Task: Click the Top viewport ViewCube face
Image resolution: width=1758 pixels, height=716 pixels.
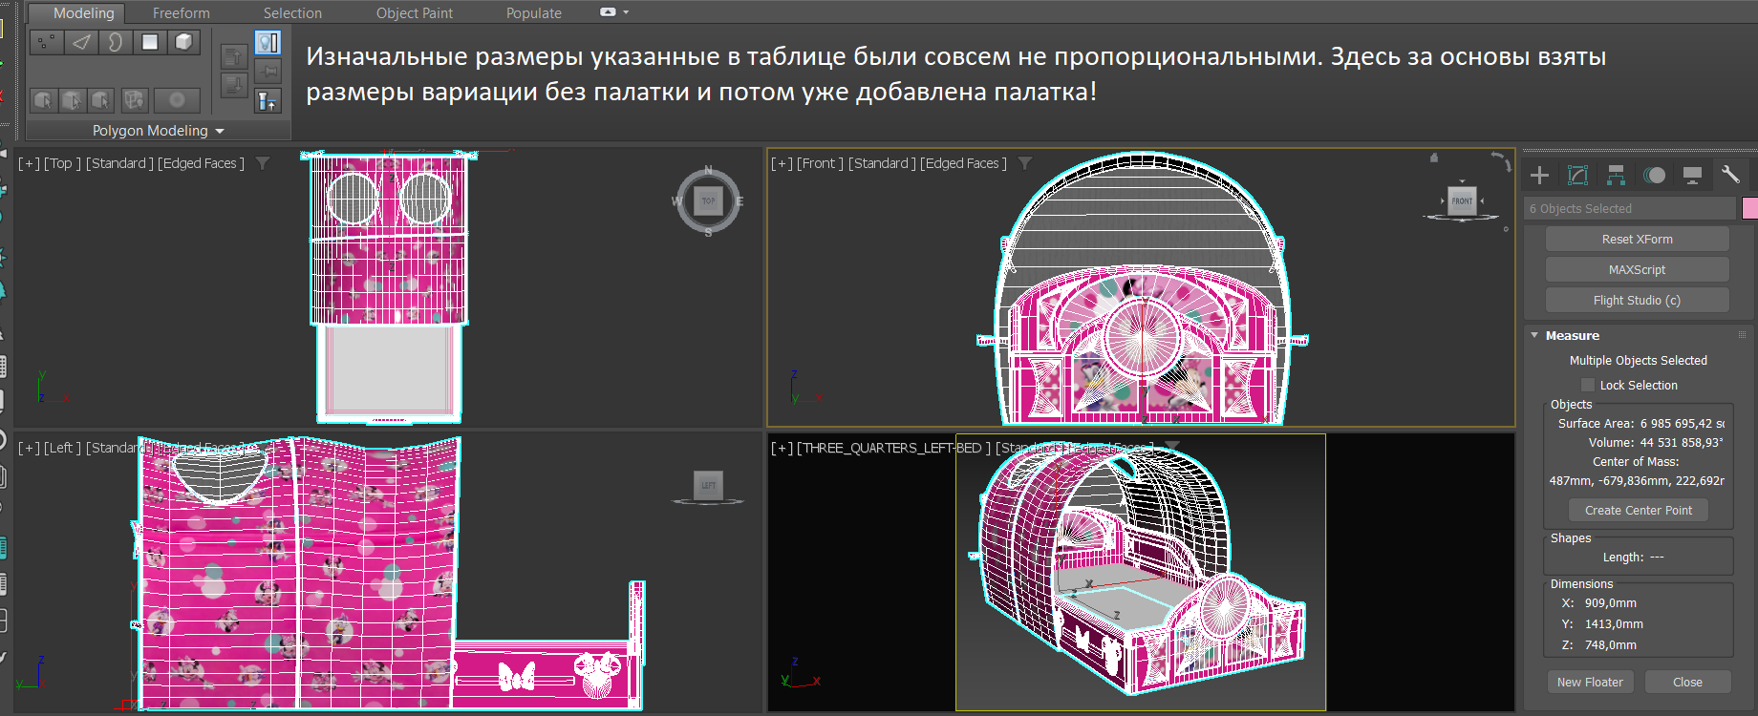Action: click(708, 200)
